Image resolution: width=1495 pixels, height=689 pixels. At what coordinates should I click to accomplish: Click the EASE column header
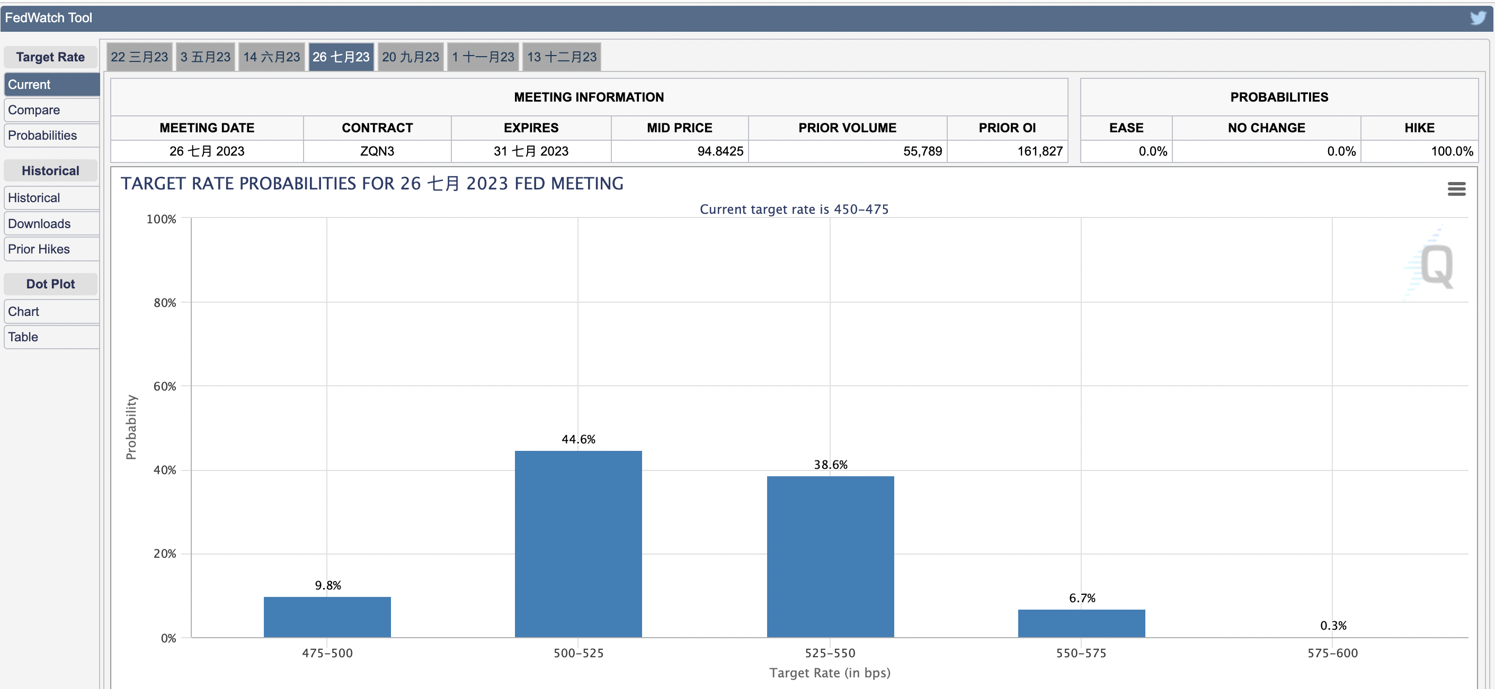pos(1126,128)
